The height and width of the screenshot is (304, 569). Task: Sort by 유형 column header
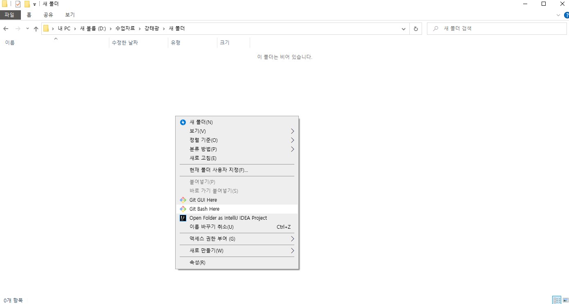192,43
